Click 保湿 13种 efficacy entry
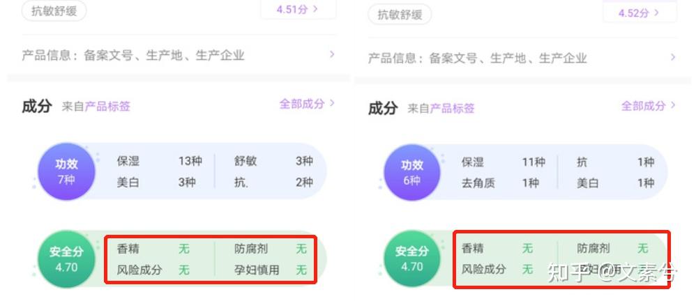 [159, 161]
